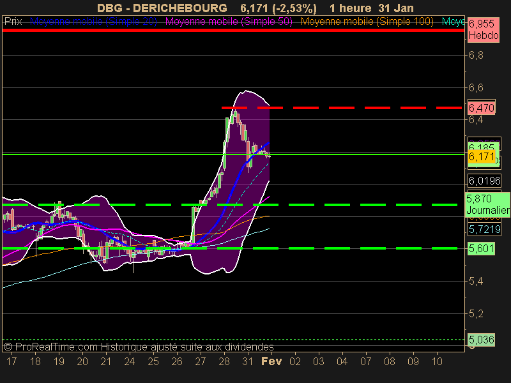
Task: Select the last price 6,171 (-2,53%) in the header
Action: tap(278, 8)
